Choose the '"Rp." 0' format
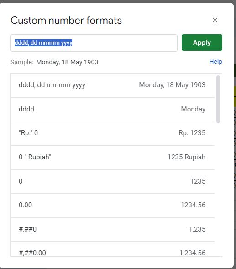Image resolution: width=236 pixels, height=269 pixels. point(113,133)
